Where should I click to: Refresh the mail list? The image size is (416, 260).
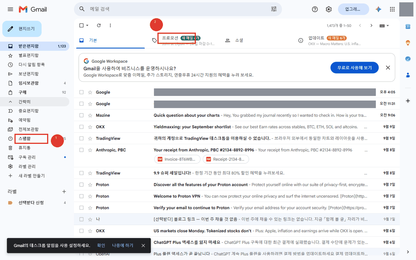99,25
